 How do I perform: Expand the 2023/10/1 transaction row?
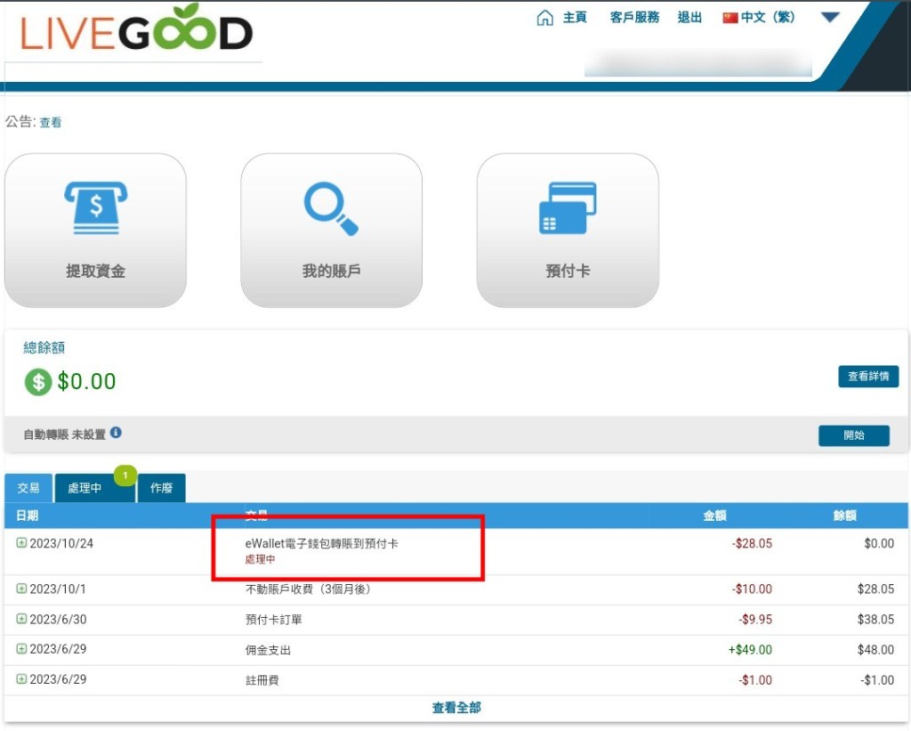point(21,589)
